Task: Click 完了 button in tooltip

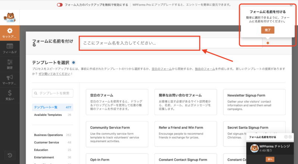Action: [267, 30]
